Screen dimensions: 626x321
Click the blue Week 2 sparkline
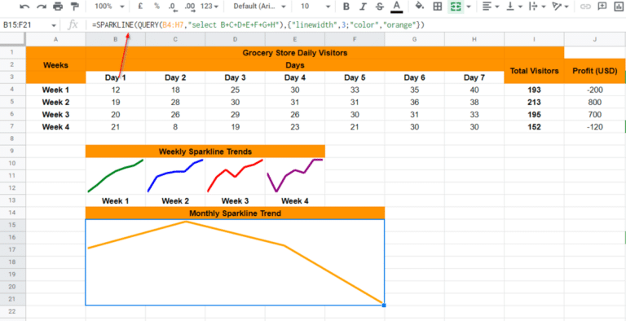tap(175, 176)
